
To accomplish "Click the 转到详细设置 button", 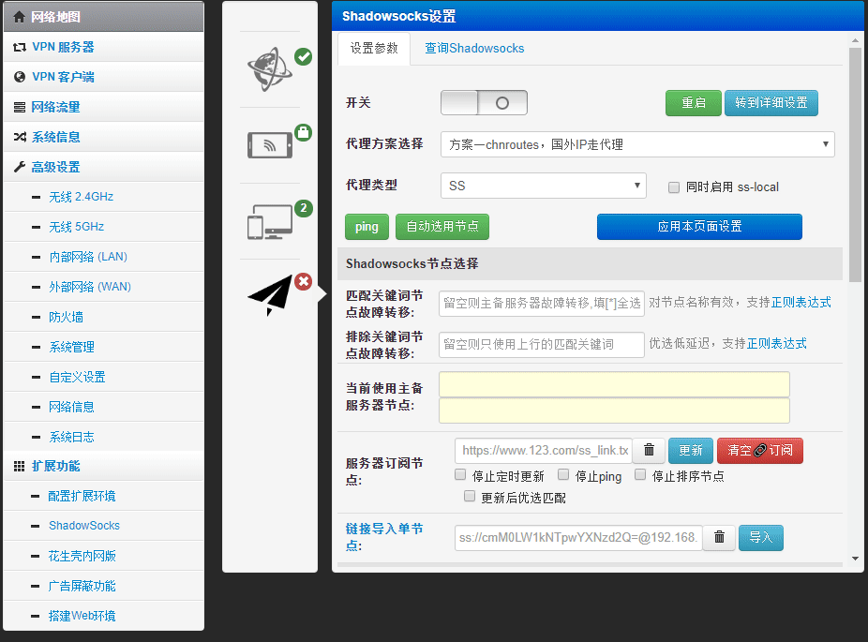I will [771, 103].
